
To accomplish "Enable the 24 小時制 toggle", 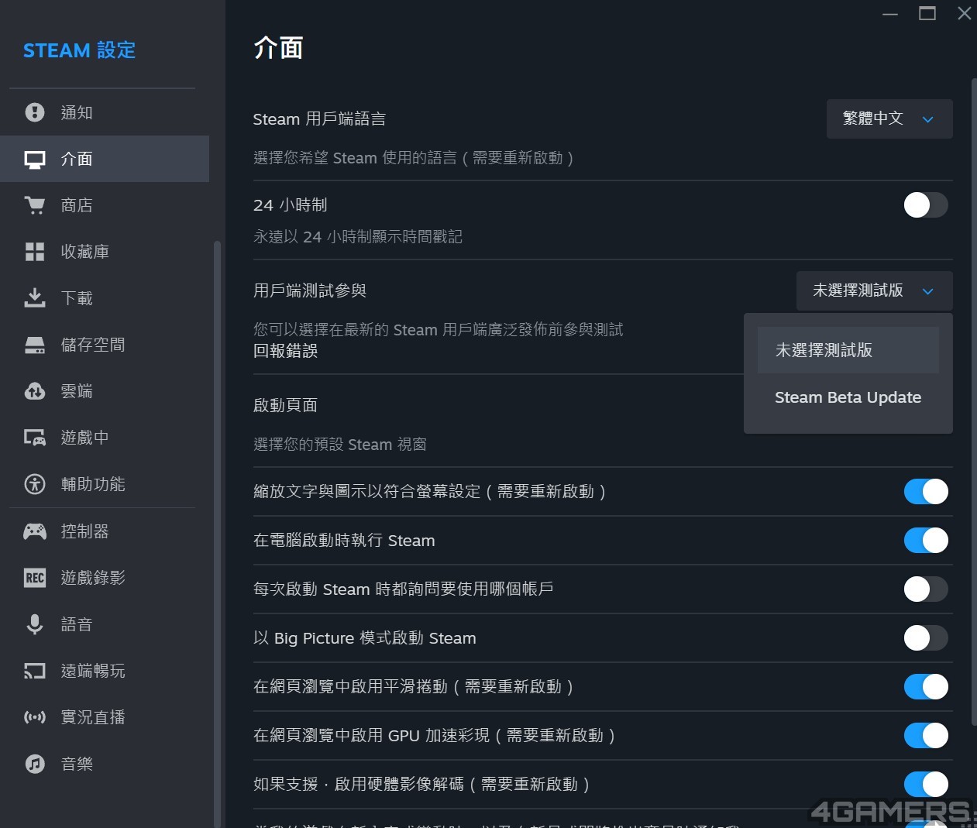I will (x=925, y=205).
